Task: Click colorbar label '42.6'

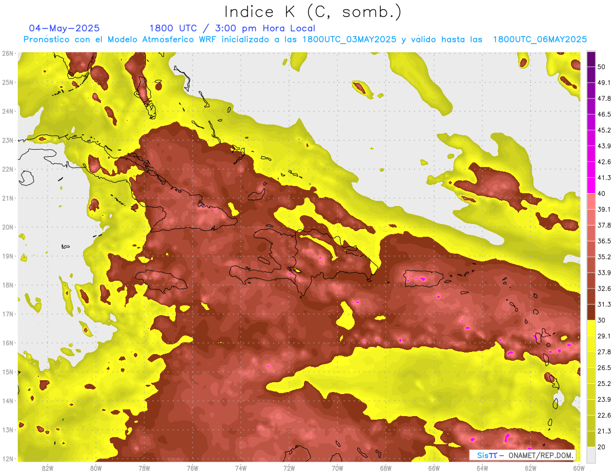Action: pyautogui.click(x=604, y=162)
